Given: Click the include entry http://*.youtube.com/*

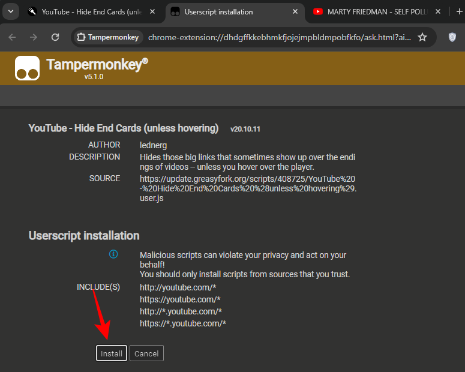Looking at the screenshot, I should pos(181,311).
